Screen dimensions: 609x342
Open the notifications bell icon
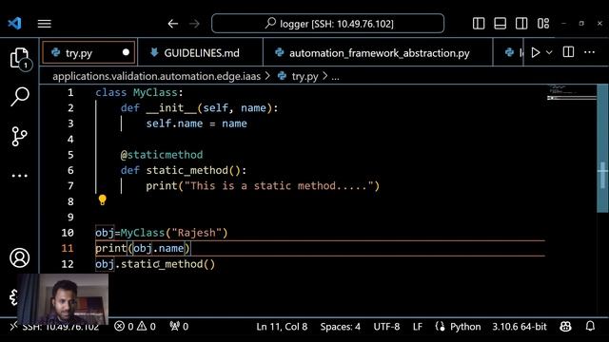tap(590, 327)
